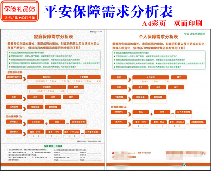This screenshot has height=171, width=211.
Task: Click arrow beside 重疾缺口 on family page
Action: (24, 134)
